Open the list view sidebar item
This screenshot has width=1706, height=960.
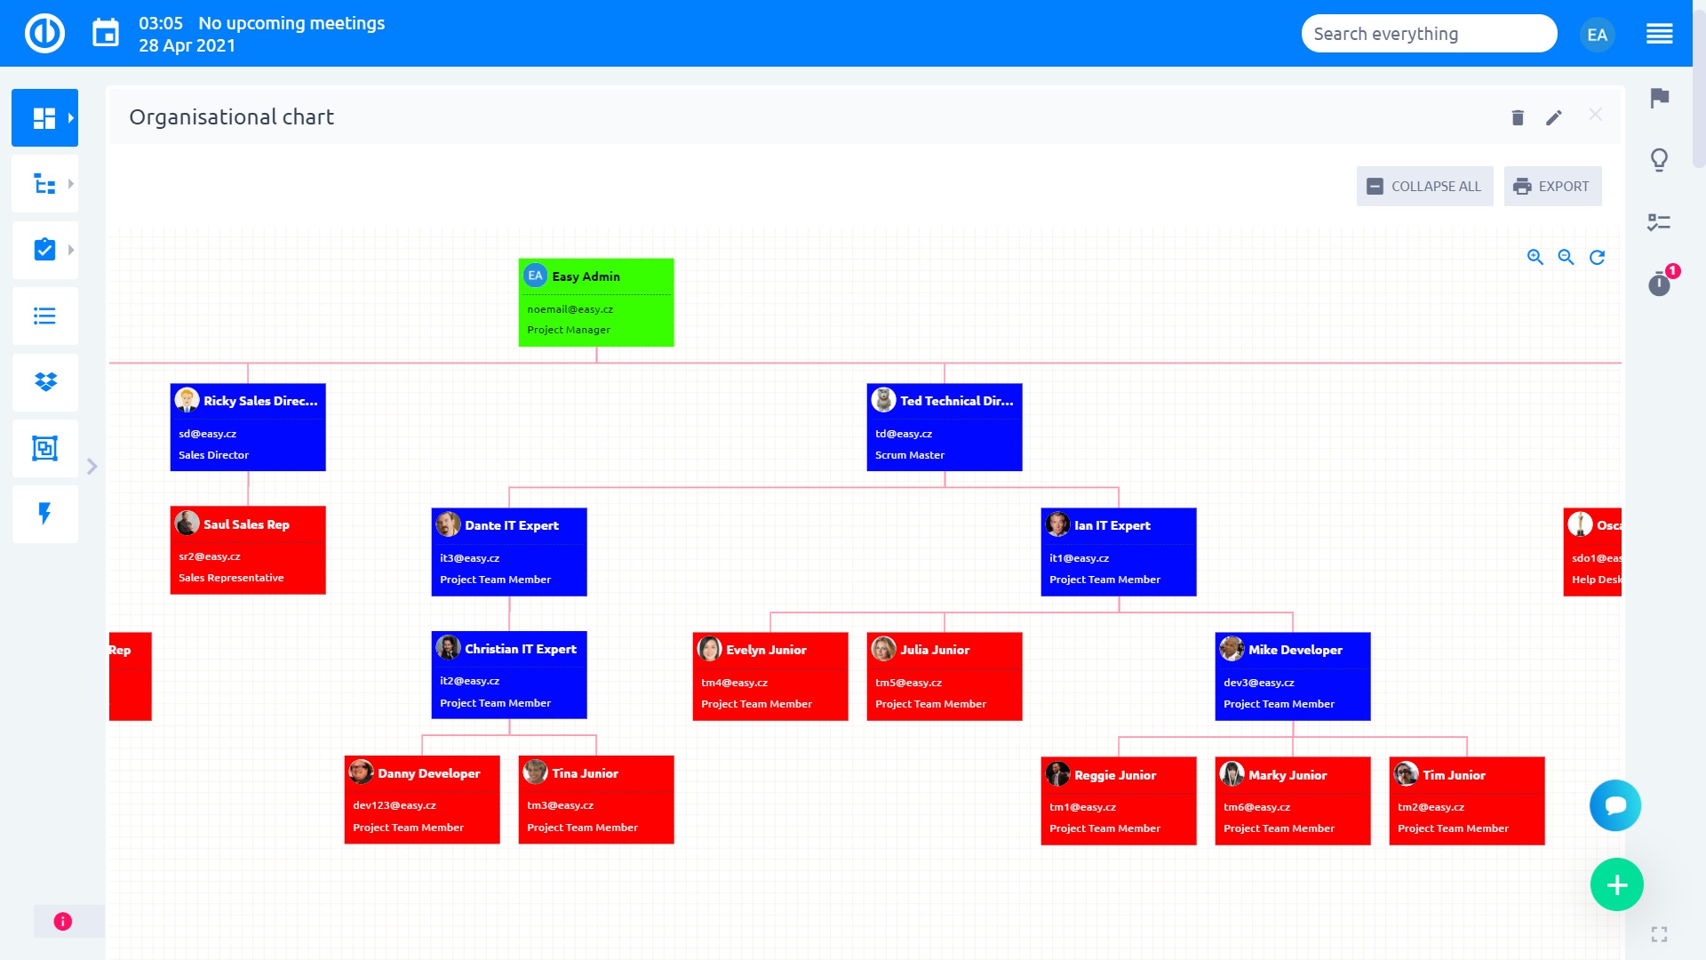(45, 316)
